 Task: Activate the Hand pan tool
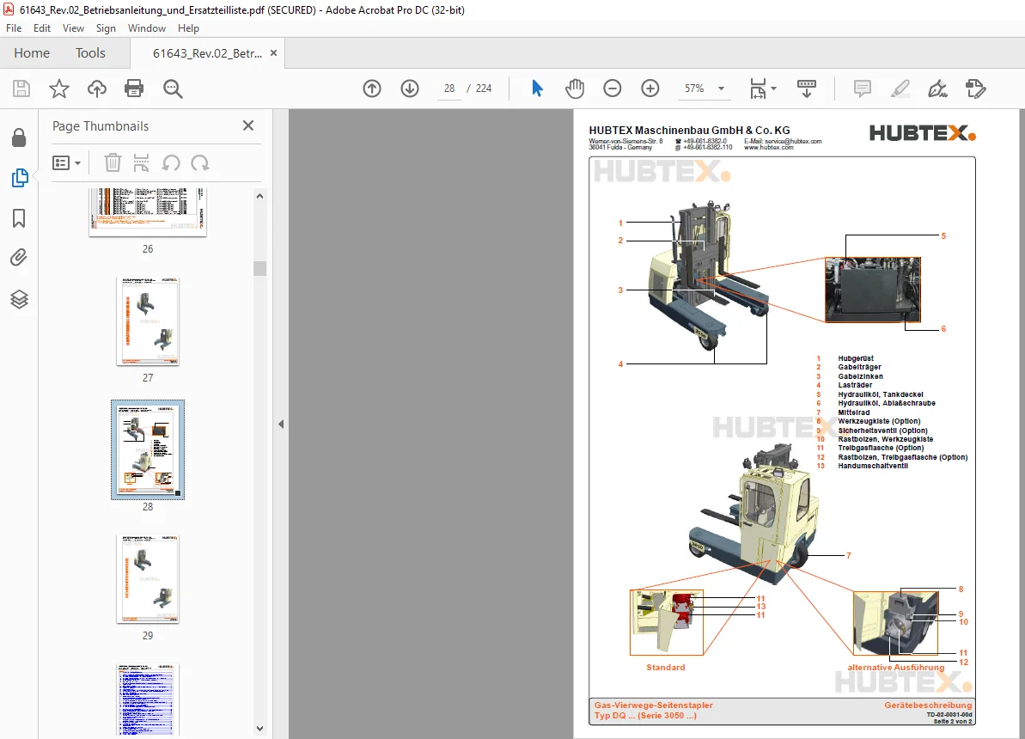click(x=575, y=89)
